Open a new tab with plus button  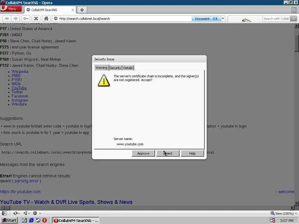(82, 10)
